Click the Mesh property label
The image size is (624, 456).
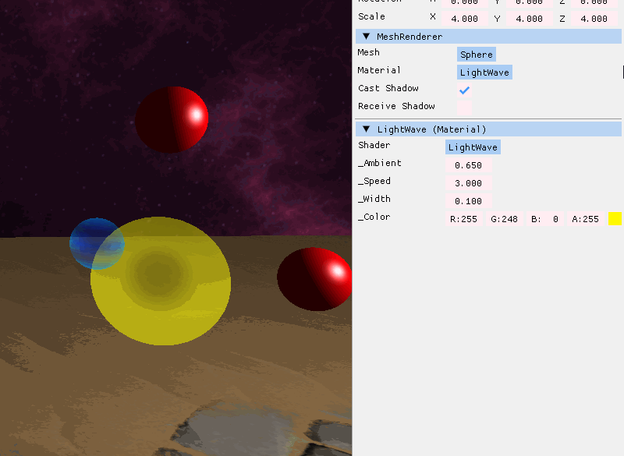368,52
